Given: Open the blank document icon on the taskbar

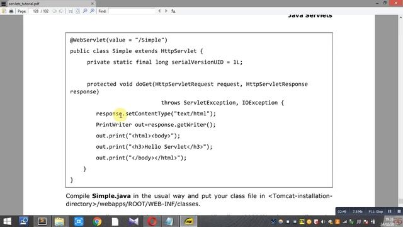Looking at the screenshot, I should click(115, 221).
